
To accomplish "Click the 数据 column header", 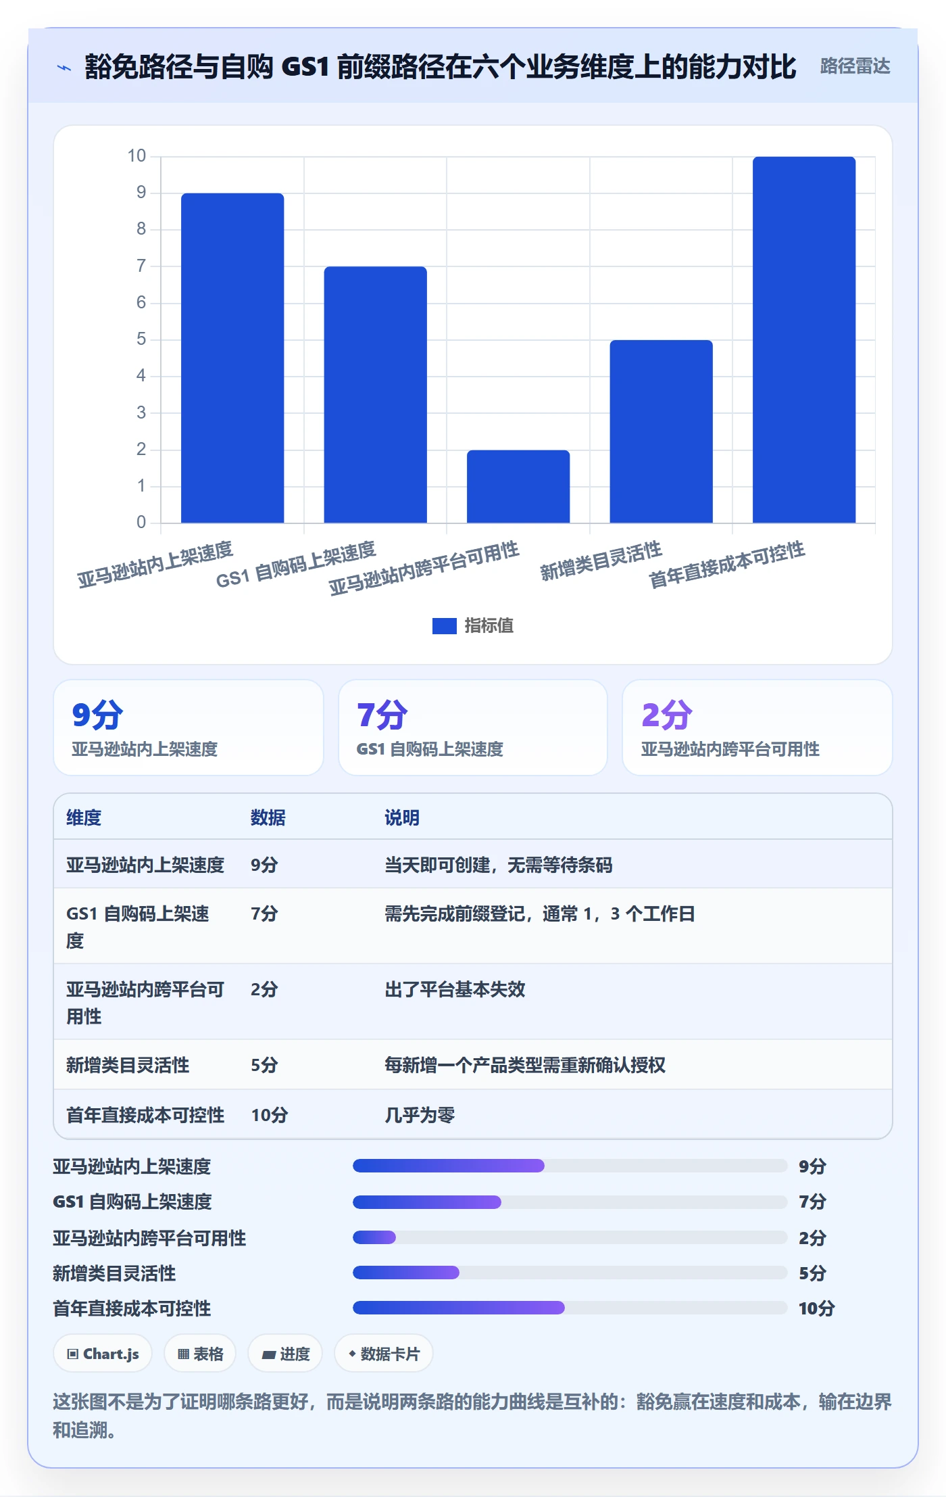I will click(268, 817).
